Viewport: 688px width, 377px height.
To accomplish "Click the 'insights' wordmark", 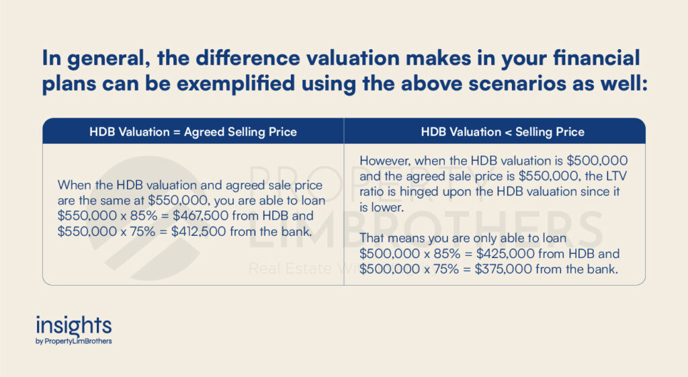I will [x=74, y=326].
